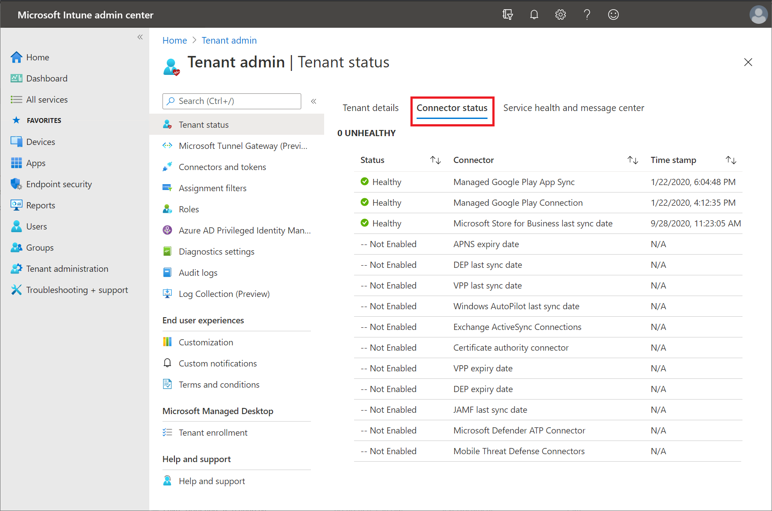Image resolution: width=772 pixels, height=511 pixels.
Task: Click the Home breadcrumb link
Action: pyautogui.click(x=174, y=41)
